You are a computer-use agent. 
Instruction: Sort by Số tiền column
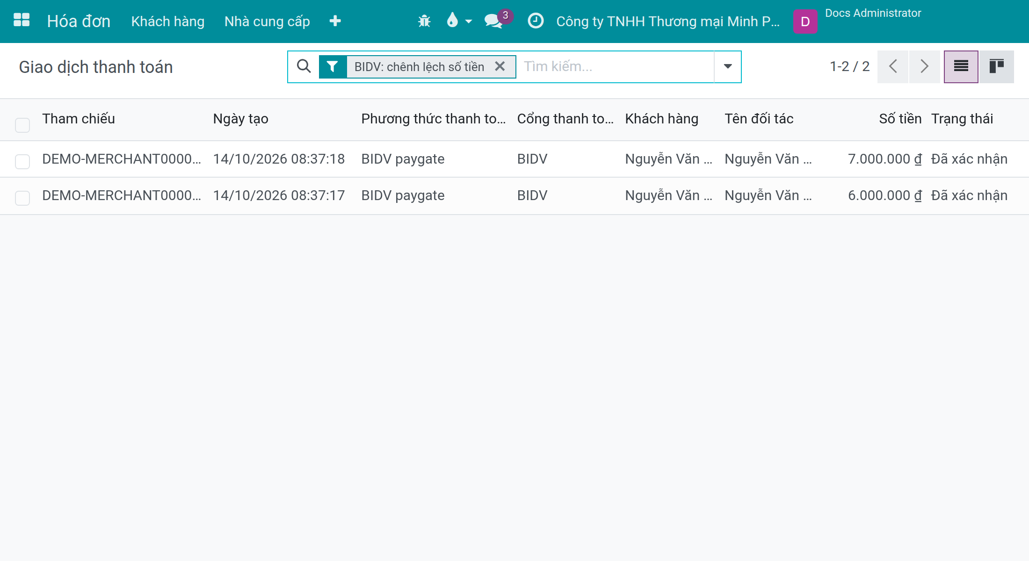coord(900,119)
